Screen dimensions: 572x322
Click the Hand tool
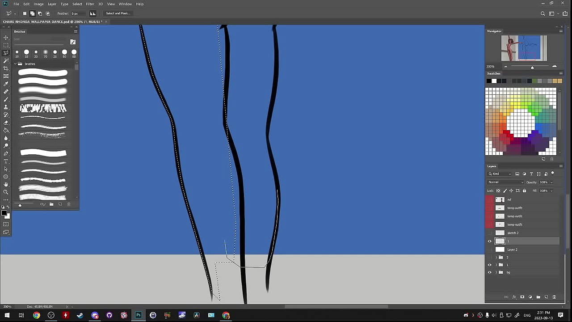click(x=6, y=184)
